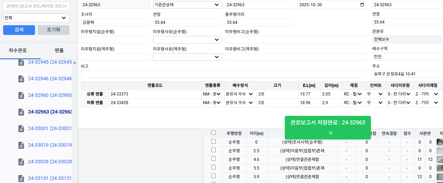The image size is (443, 183).
Task: Click the search keyword input field
Action: coord(36,6)
